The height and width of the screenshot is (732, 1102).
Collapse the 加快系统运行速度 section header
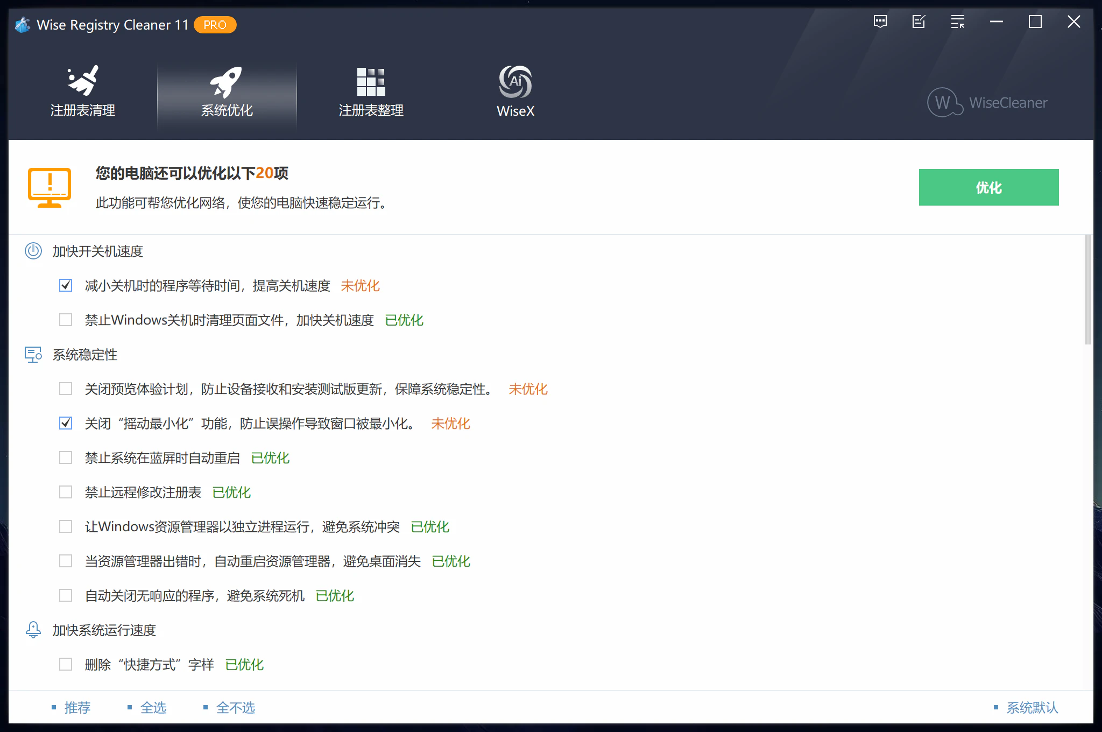coord(104,630)
